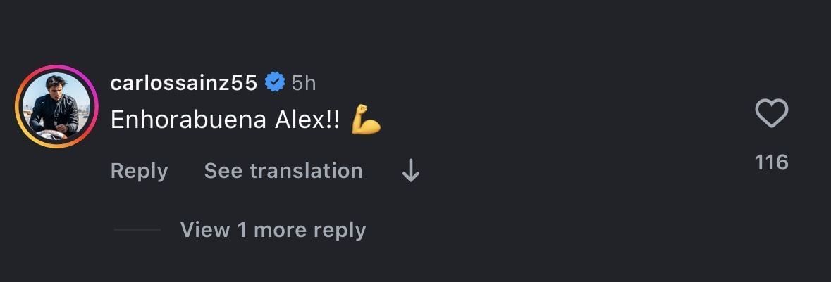Viewport: 831px width, 282px height.
Task: Click the word Enhorabuena in the comment
Action: 187,120
